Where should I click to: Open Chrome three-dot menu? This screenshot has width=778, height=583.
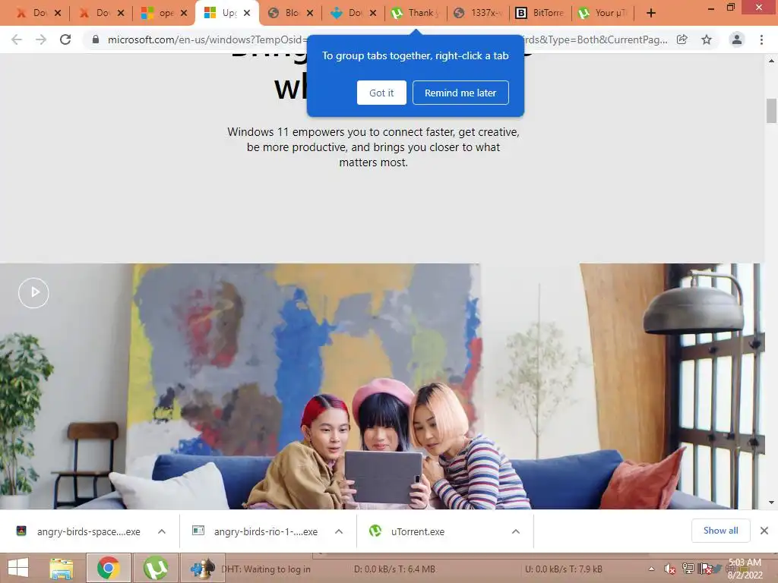761,39
